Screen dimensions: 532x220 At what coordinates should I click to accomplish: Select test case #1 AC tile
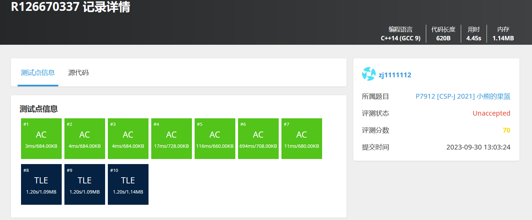(x=41, y=139)
